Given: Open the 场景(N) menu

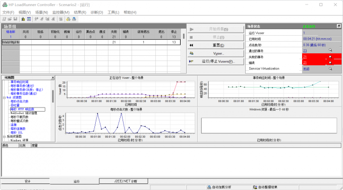Looking at the screenshot, I should 41,13.
